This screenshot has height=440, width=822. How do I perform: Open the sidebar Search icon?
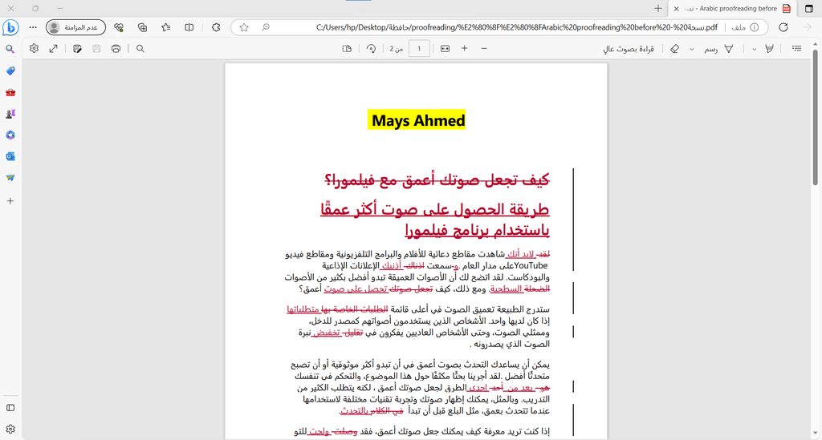10,49
